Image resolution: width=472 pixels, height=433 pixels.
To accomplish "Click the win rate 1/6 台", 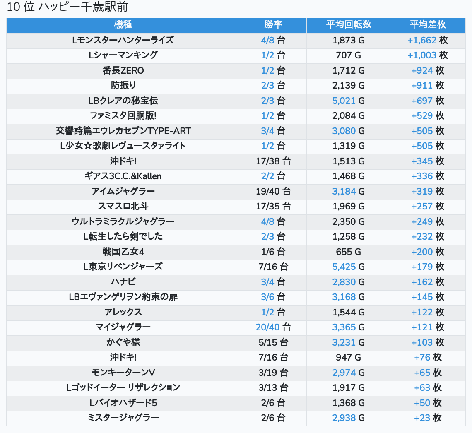I will [273, 252].
